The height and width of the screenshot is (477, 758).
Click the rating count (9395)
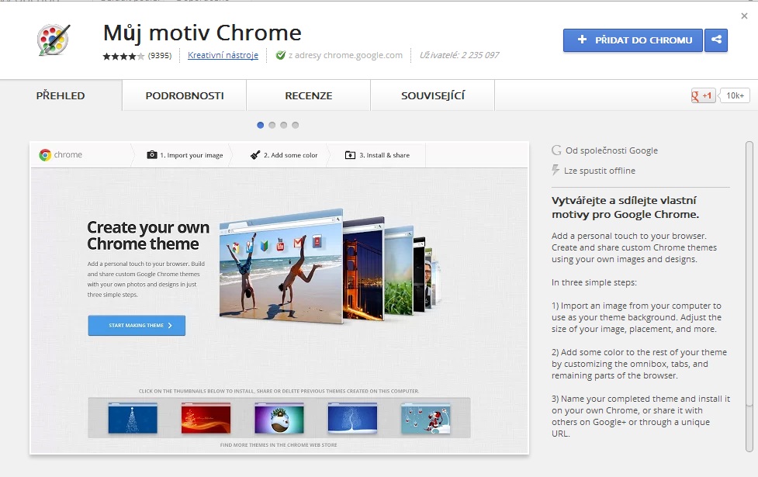coord(160,56)
